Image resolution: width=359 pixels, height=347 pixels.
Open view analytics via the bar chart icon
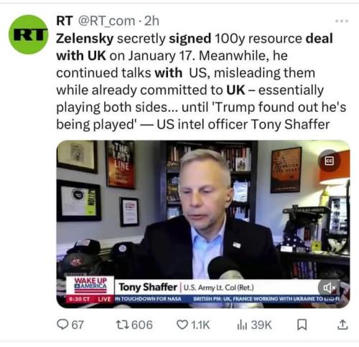(242, 325)
